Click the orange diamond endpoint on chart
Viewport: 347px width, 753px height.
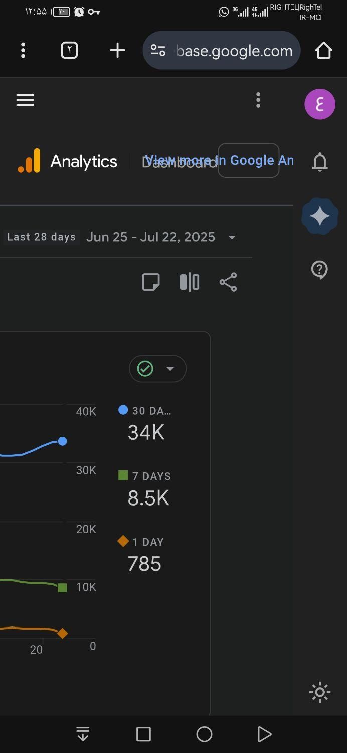coord(62,634)
